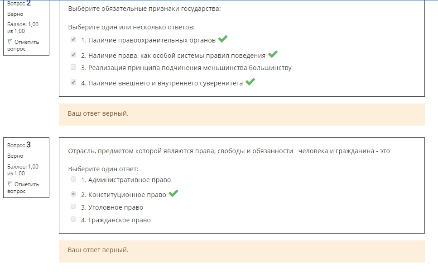Click green checkmark beside правил поведения answer
The height and width of the screenshot is (272, 438).
pyautogui.click(x=273, y=54)
